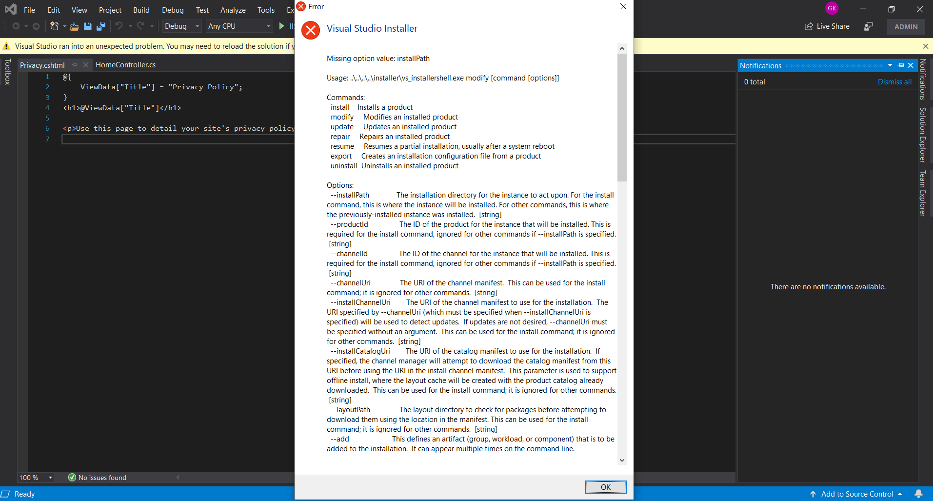The width and height of the screenshot is (933, 501).
Task: Click the h1 ViewData Title code line
Action: (122, 108)
